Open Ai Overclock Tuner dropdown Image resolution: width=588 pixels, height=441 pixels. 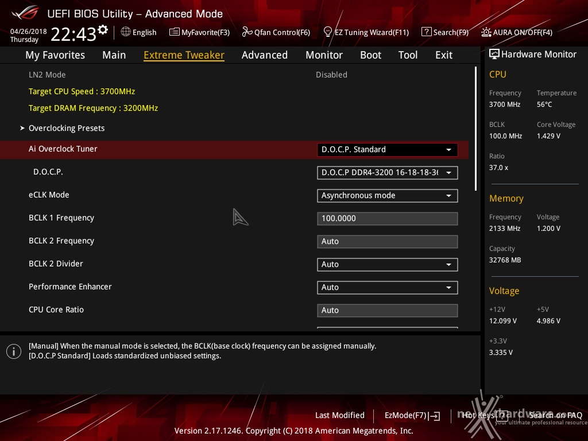tap(387, 150)
